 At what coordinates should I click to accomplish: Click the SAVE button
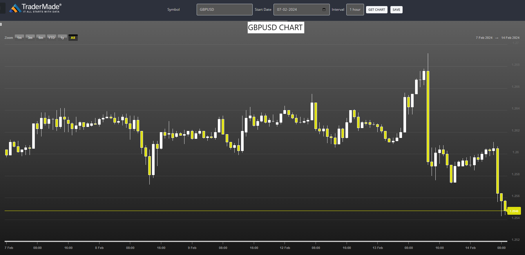(x=396, y=10)
